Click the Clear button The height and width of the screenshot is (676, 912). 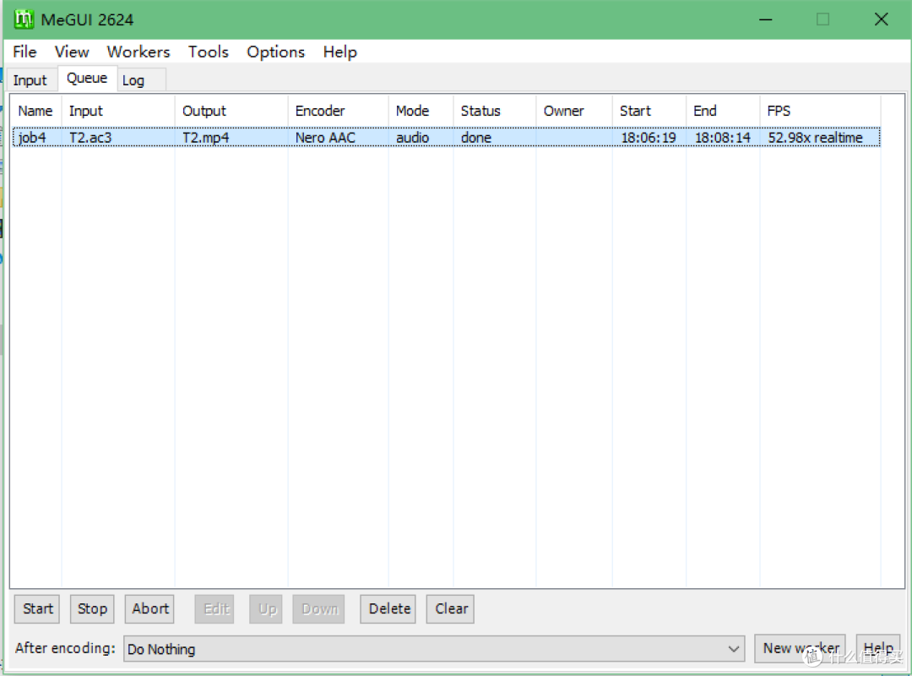(x=450, y=609)
